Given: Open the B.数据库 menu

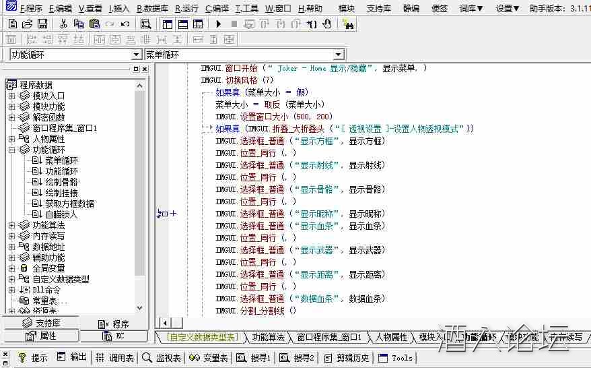Looking at the screenshot, I should point(152,9).
